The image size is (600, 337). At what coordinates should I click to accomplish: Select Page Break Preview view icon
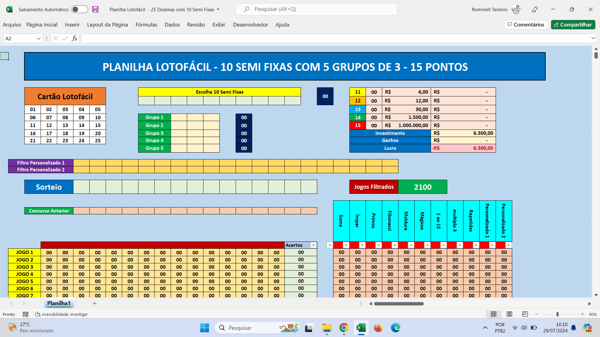point(525,314)
